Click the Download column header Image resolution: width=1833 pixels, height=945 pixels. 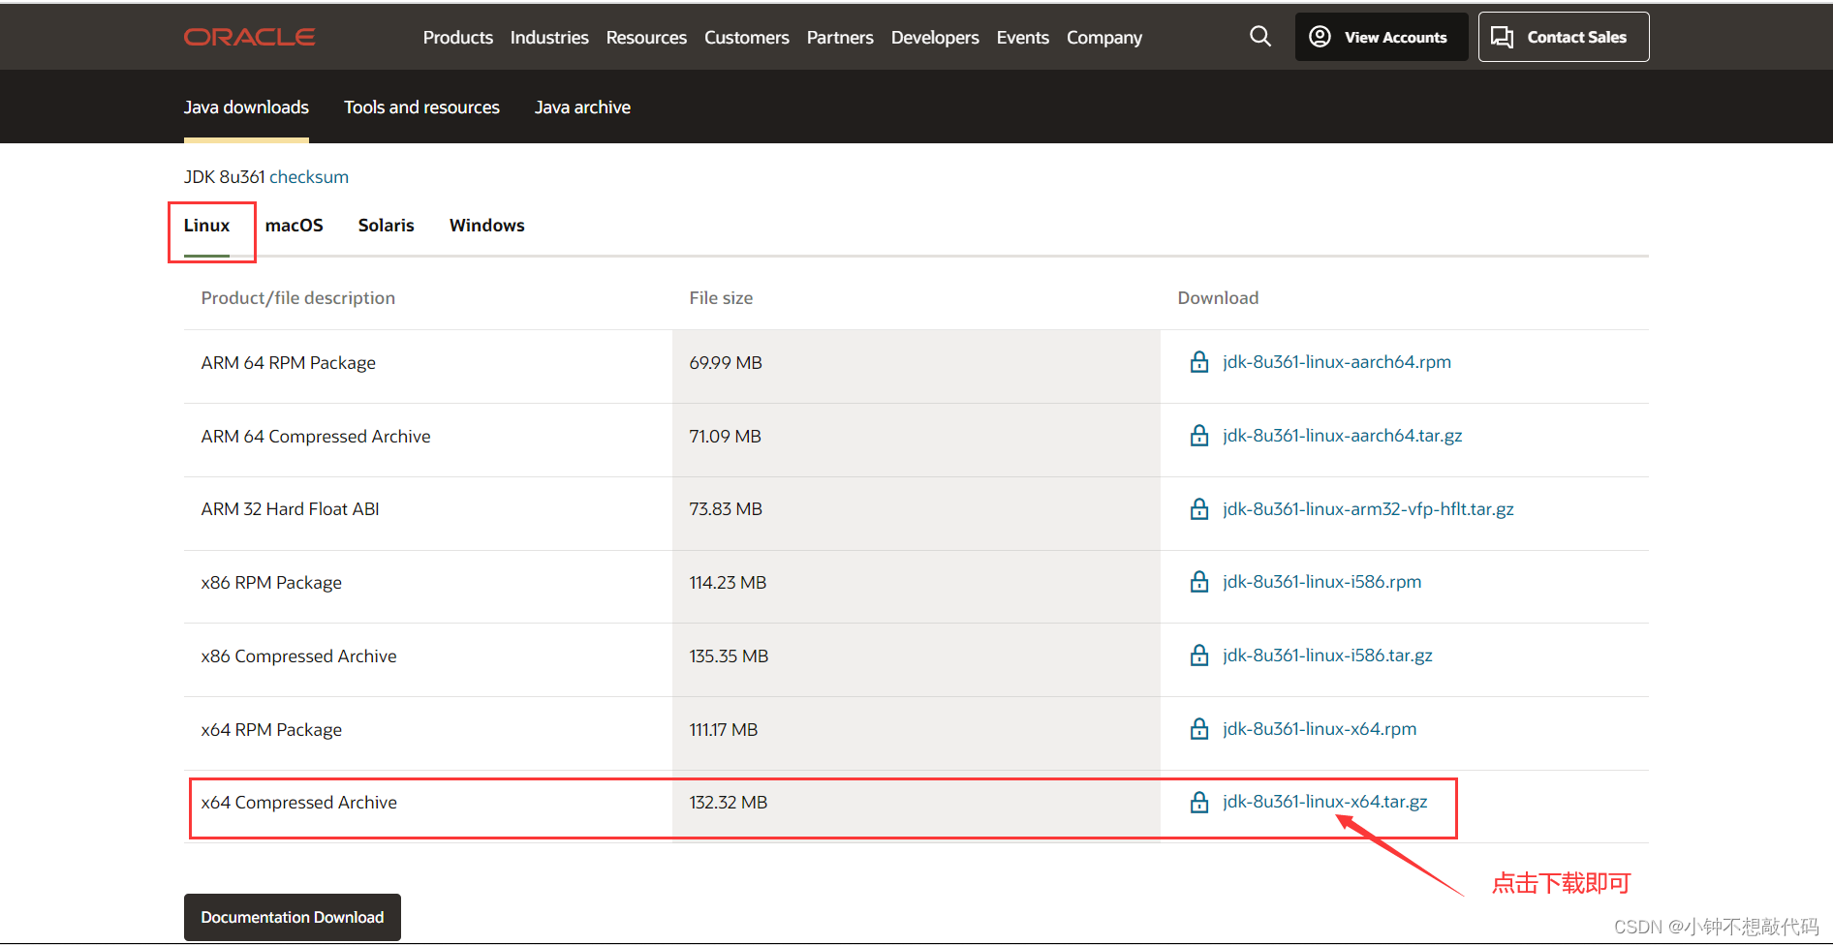pos(1218,298)
